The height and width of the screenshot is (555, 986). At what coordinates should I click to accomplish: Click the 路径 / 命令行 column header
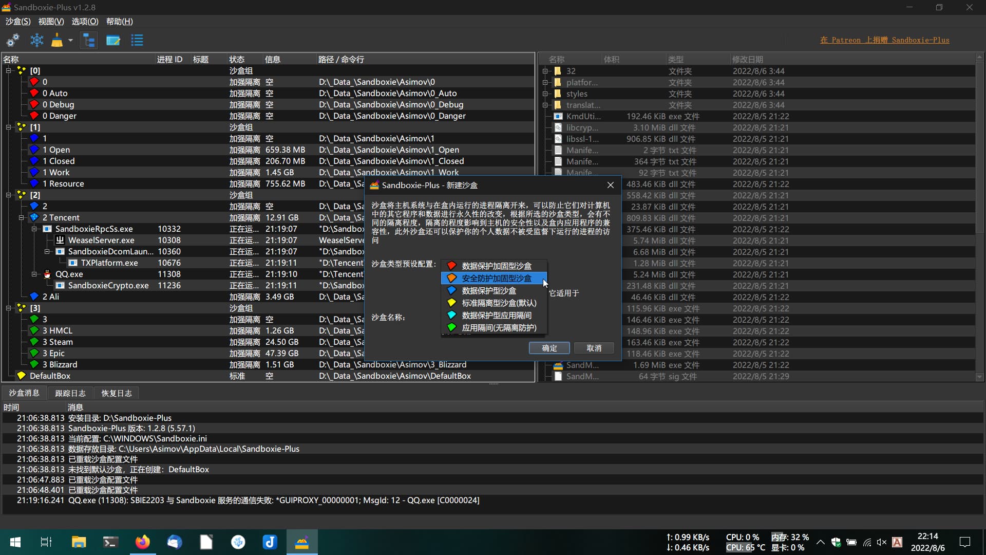(341, 60)
